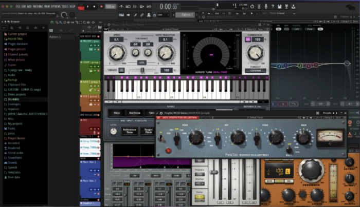The height and width of the screenshot is (207, 360).
Task: Open Waves Tune Default Preset dropdown
Action: pyautogui.click(x=172, y=29)
